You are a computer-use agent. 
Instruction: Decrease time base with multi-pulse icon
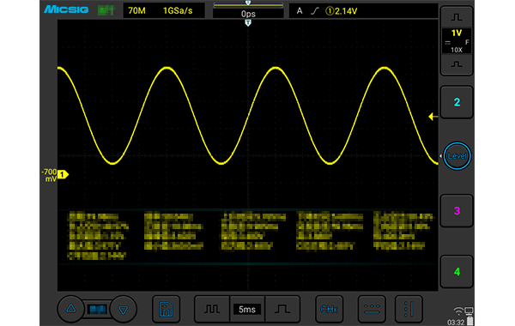(212, 309)
